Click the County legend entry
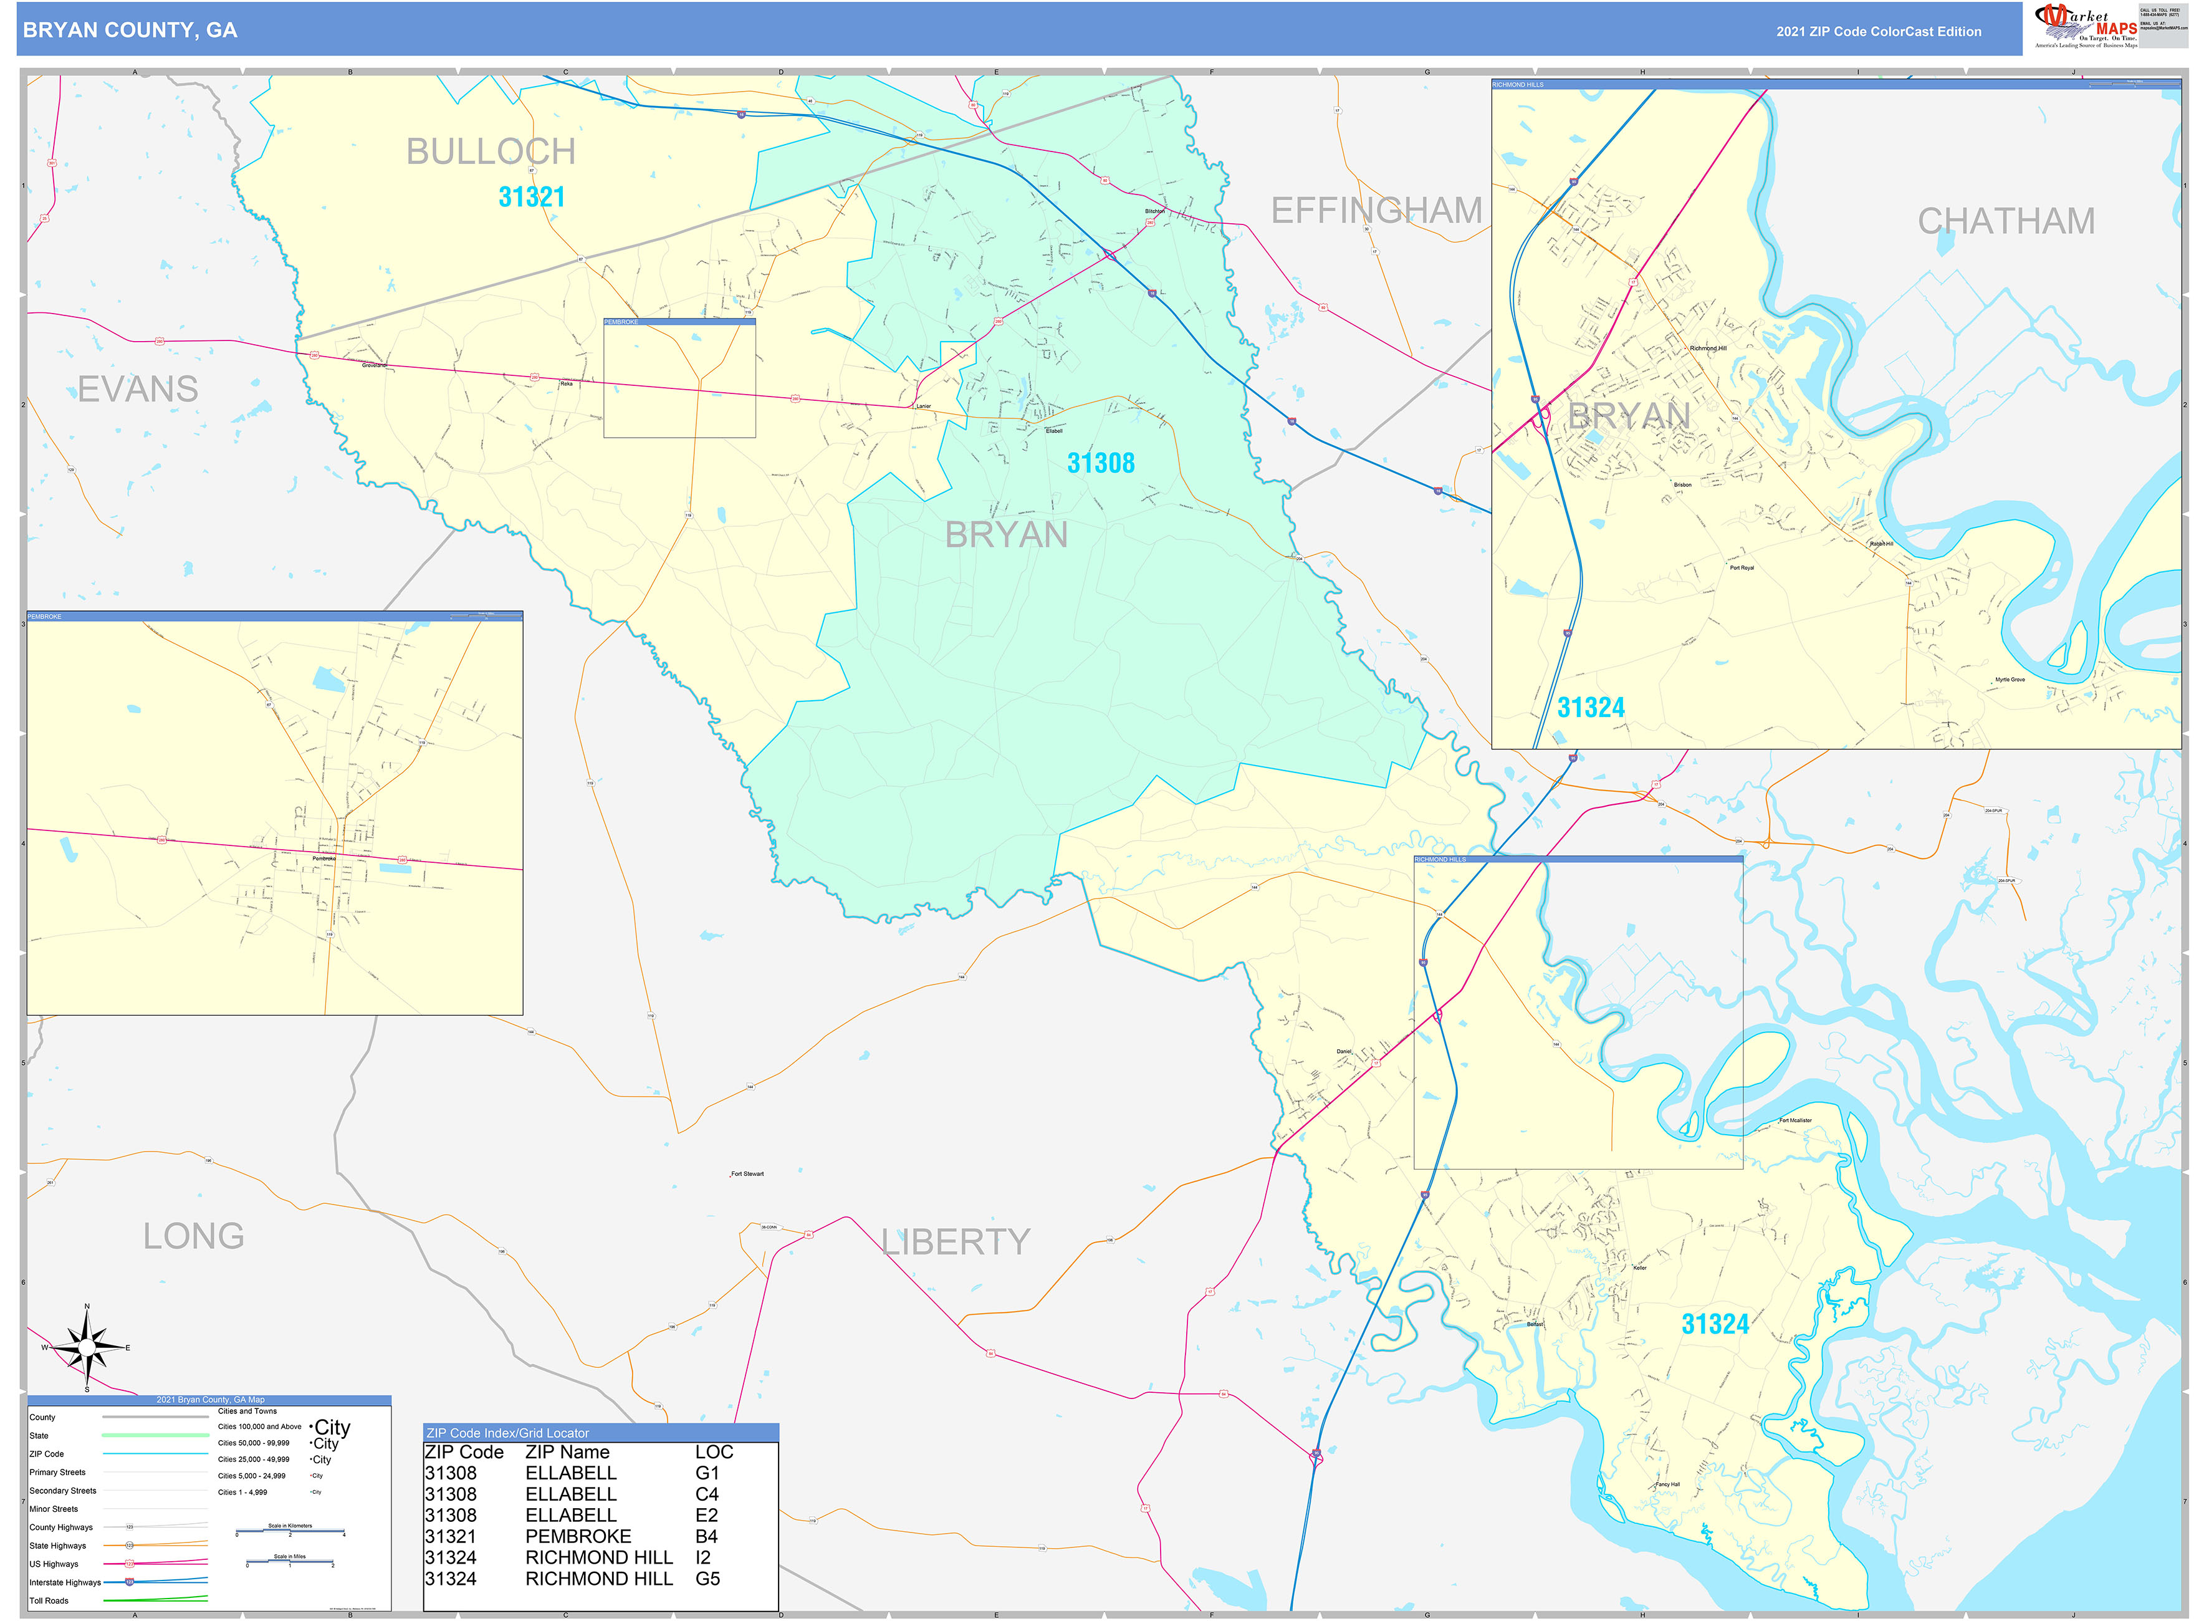This screenshot has width=2204, height=1621. point(118,1418)
